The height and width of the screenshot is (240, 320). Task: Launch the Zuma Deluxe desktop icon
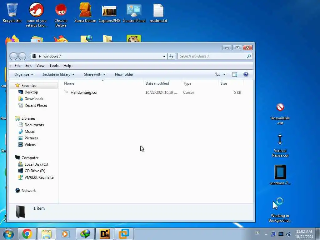pyautogui.click(x=85, y=12)
